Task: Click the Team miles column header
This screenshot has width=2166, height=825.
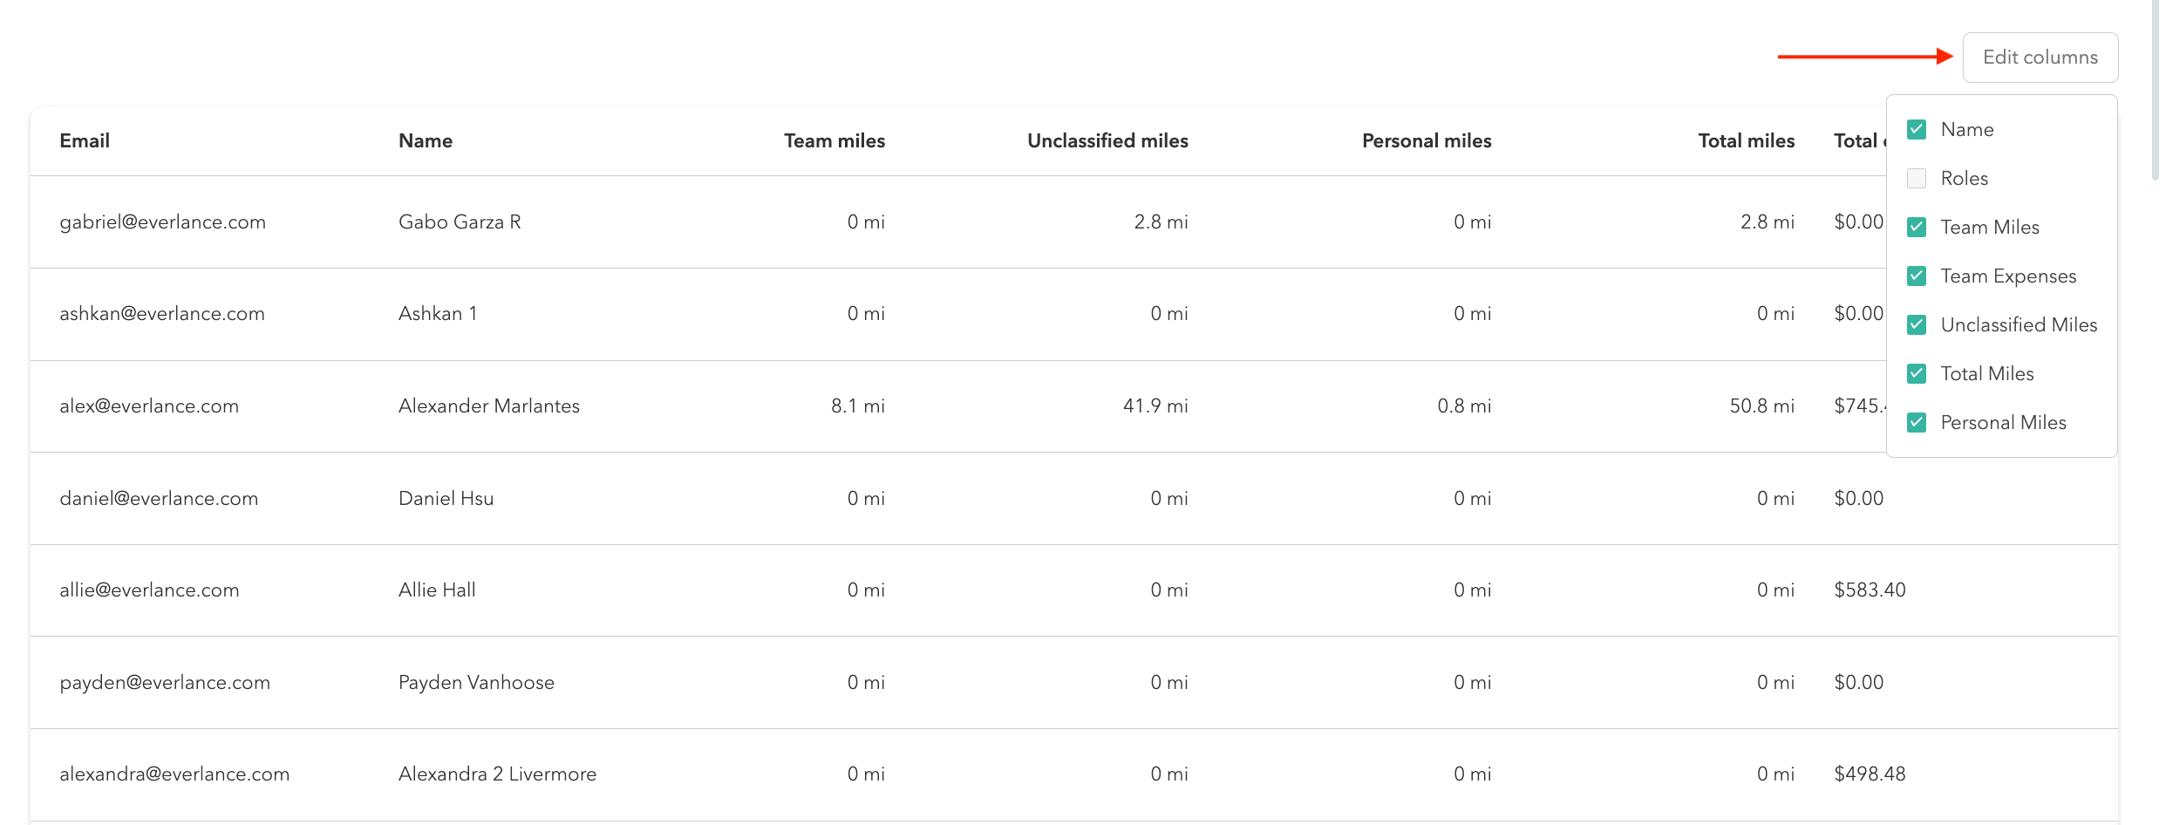Action: (834, 141)
